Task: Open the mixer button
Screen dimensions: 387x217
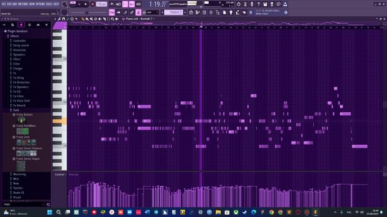Action: coord(211,12)
